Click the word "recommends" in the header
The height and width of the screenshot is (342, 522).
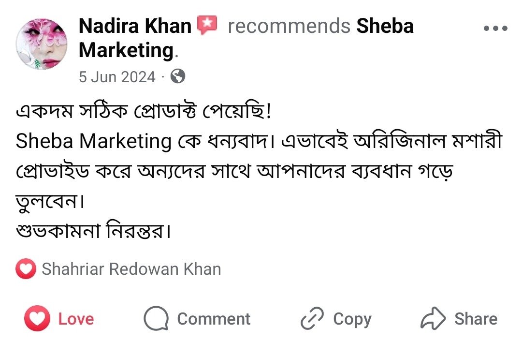(289, 26)
